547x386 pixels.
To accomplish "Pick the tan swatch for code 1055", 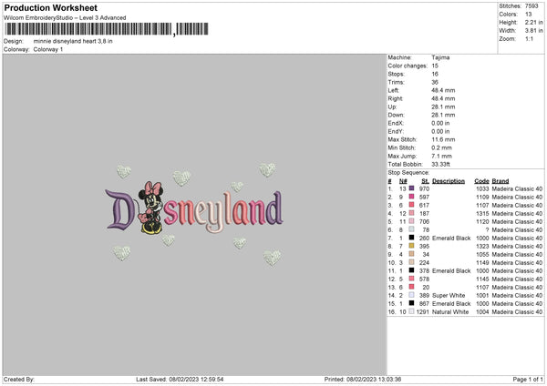I will 412,254.
